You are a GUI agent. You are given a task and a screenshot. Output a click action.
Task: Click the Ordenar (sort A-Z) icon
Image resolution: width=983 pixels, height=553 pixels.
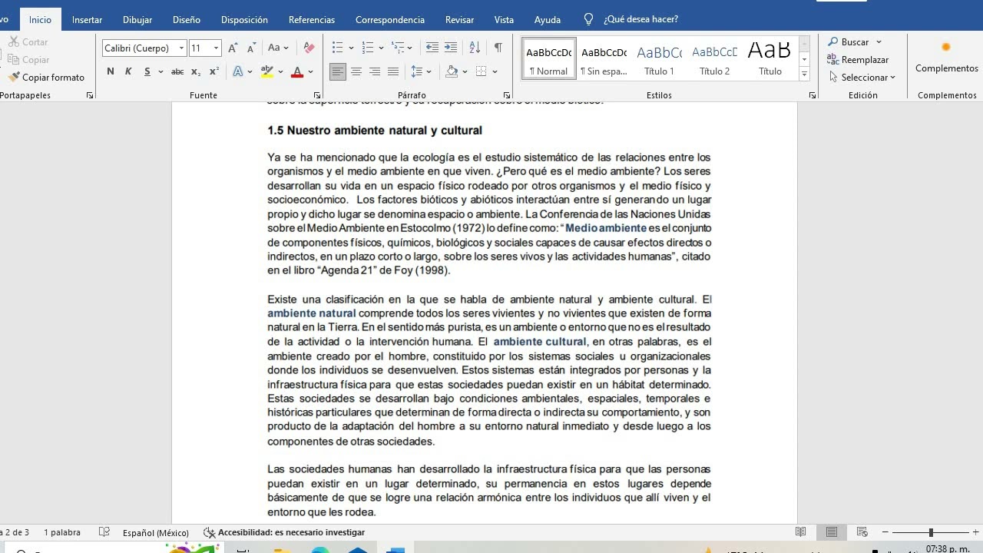tap(475, 47)
